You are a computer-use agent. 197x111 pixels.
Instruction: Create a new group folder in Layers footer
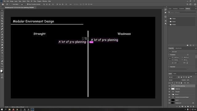click(188, 107)
